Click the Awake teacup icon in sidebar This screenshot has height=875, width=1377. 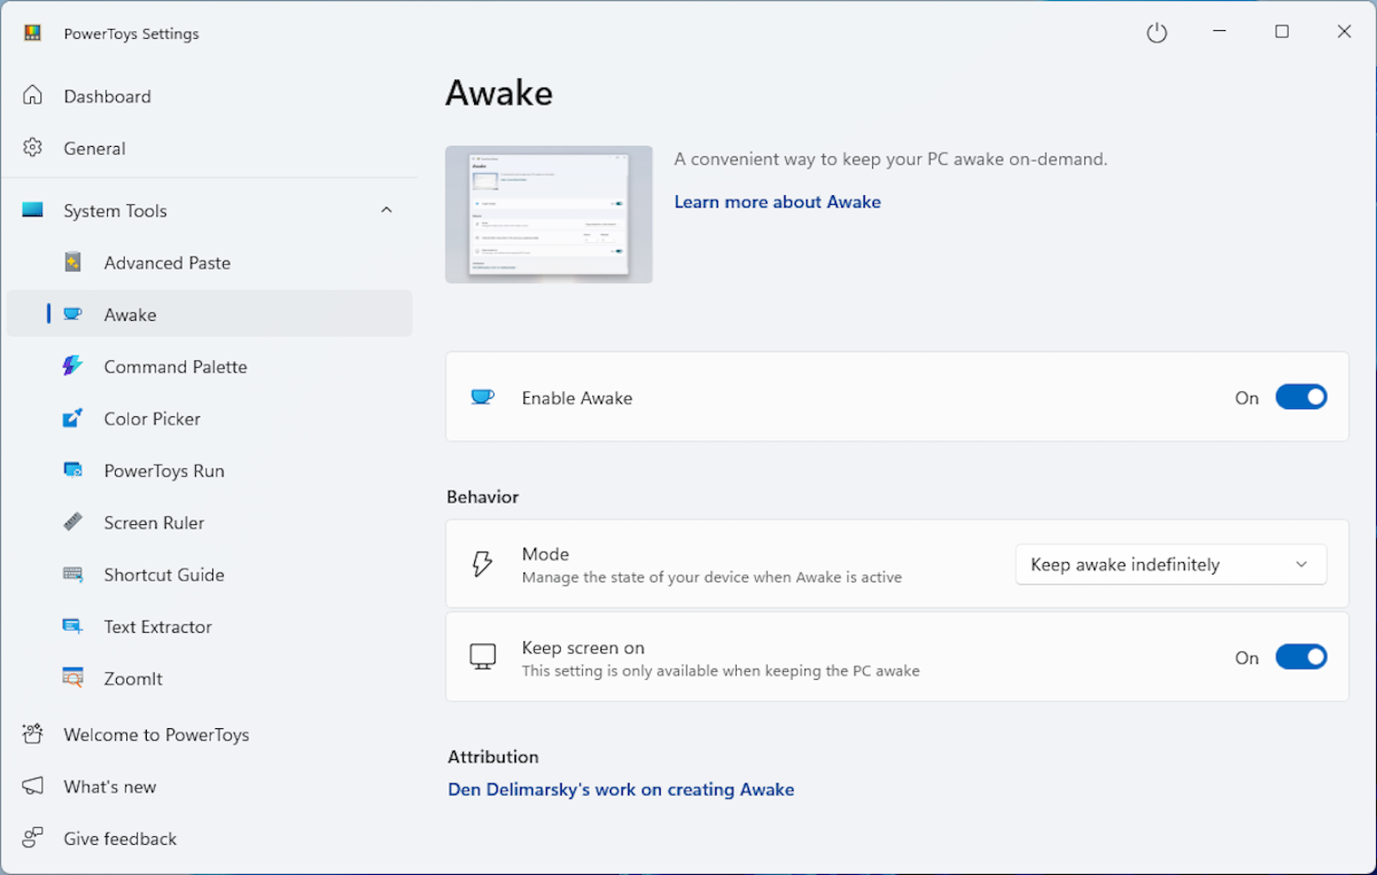(x=73, y=314)
